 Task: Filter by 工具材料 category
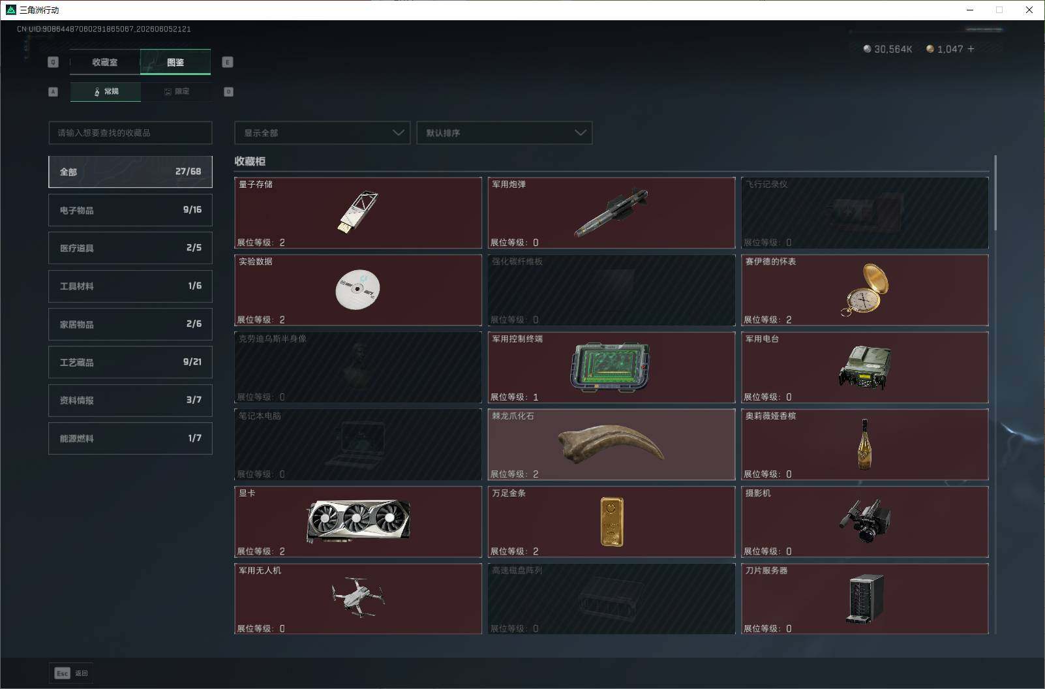click(130, 286)
